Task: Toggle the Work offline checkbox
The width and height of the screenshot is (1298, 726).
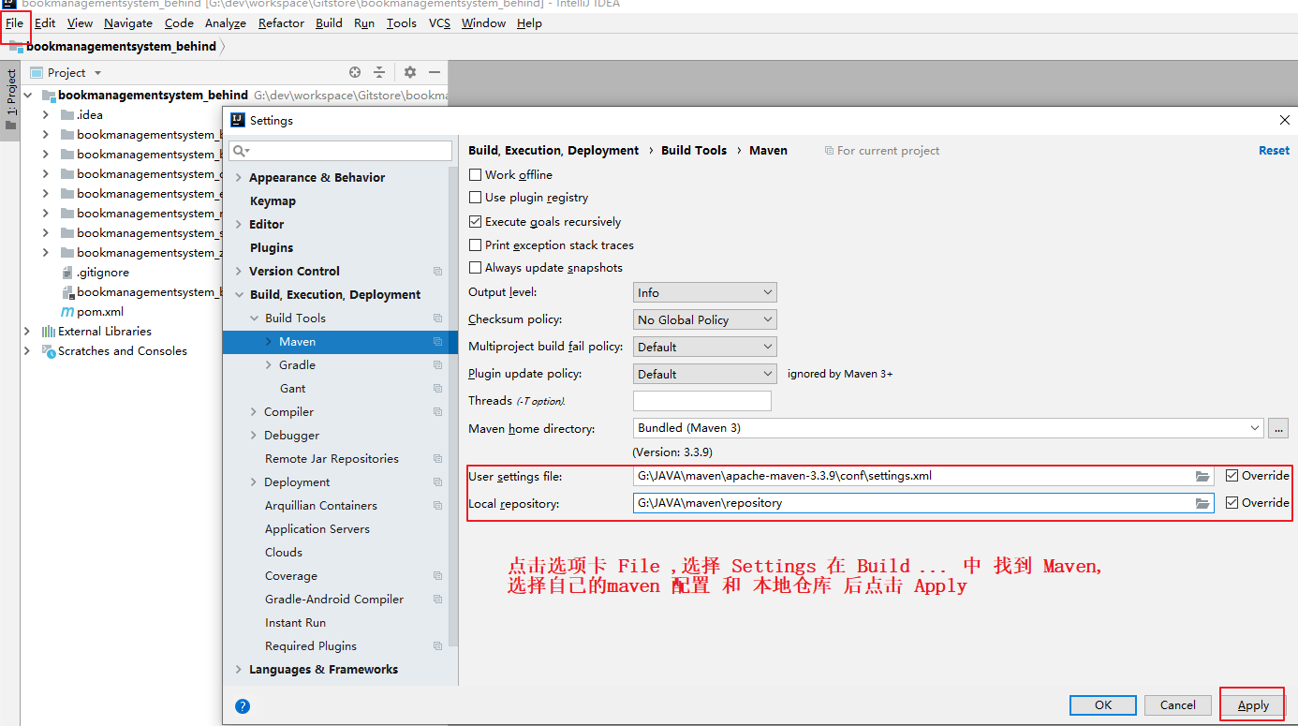Action: [x=475, y=175]
